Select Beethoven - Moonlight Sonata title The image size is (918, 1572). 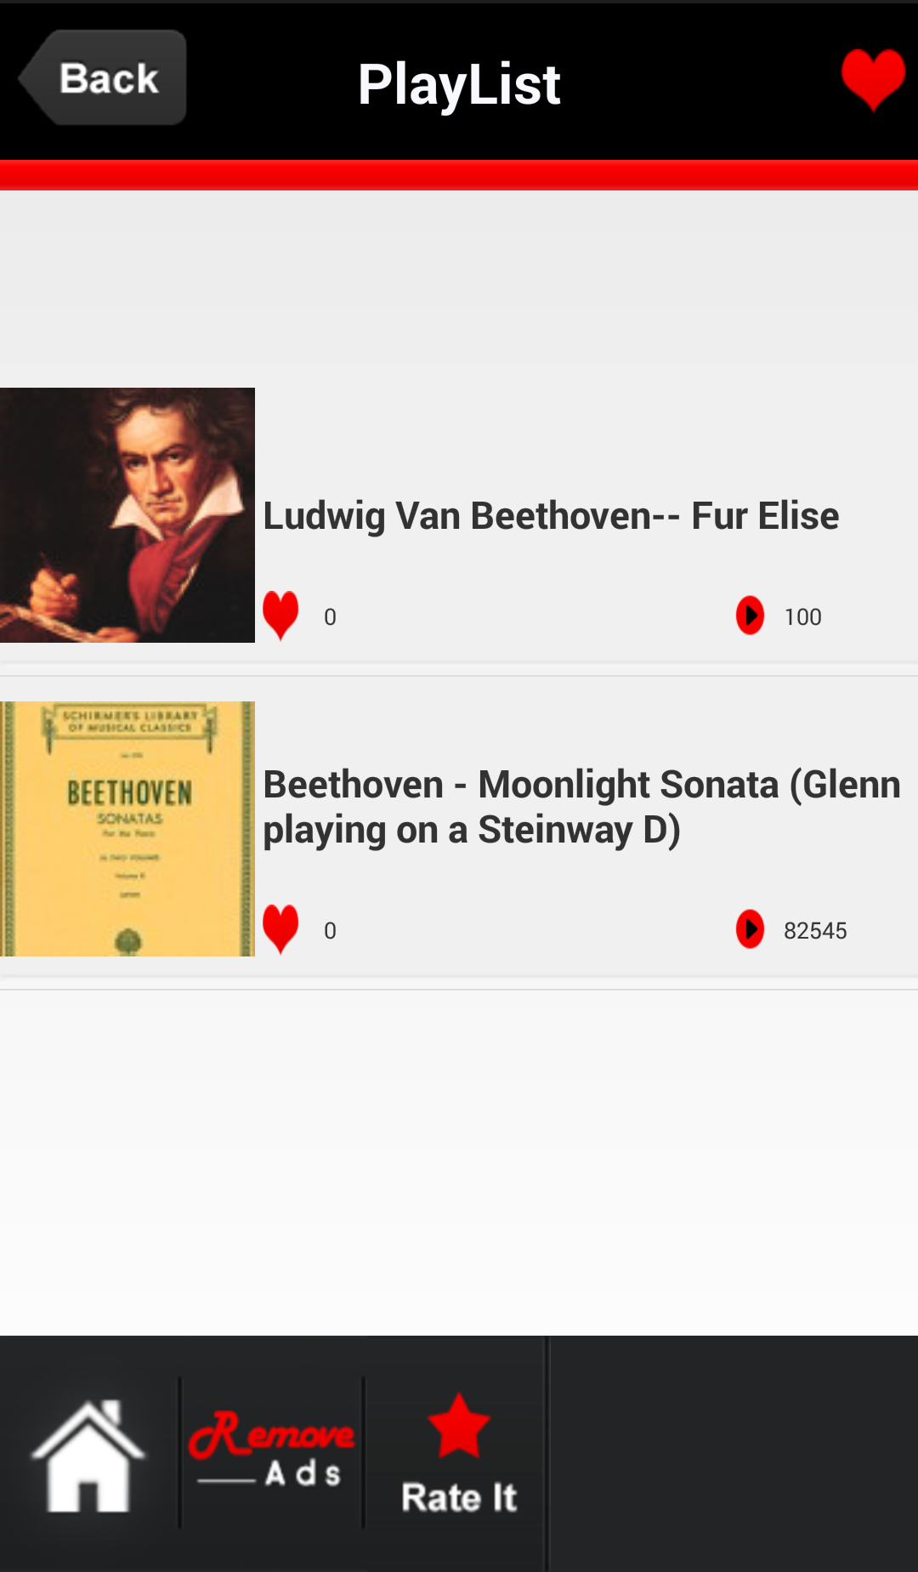[x=581, y=807]
